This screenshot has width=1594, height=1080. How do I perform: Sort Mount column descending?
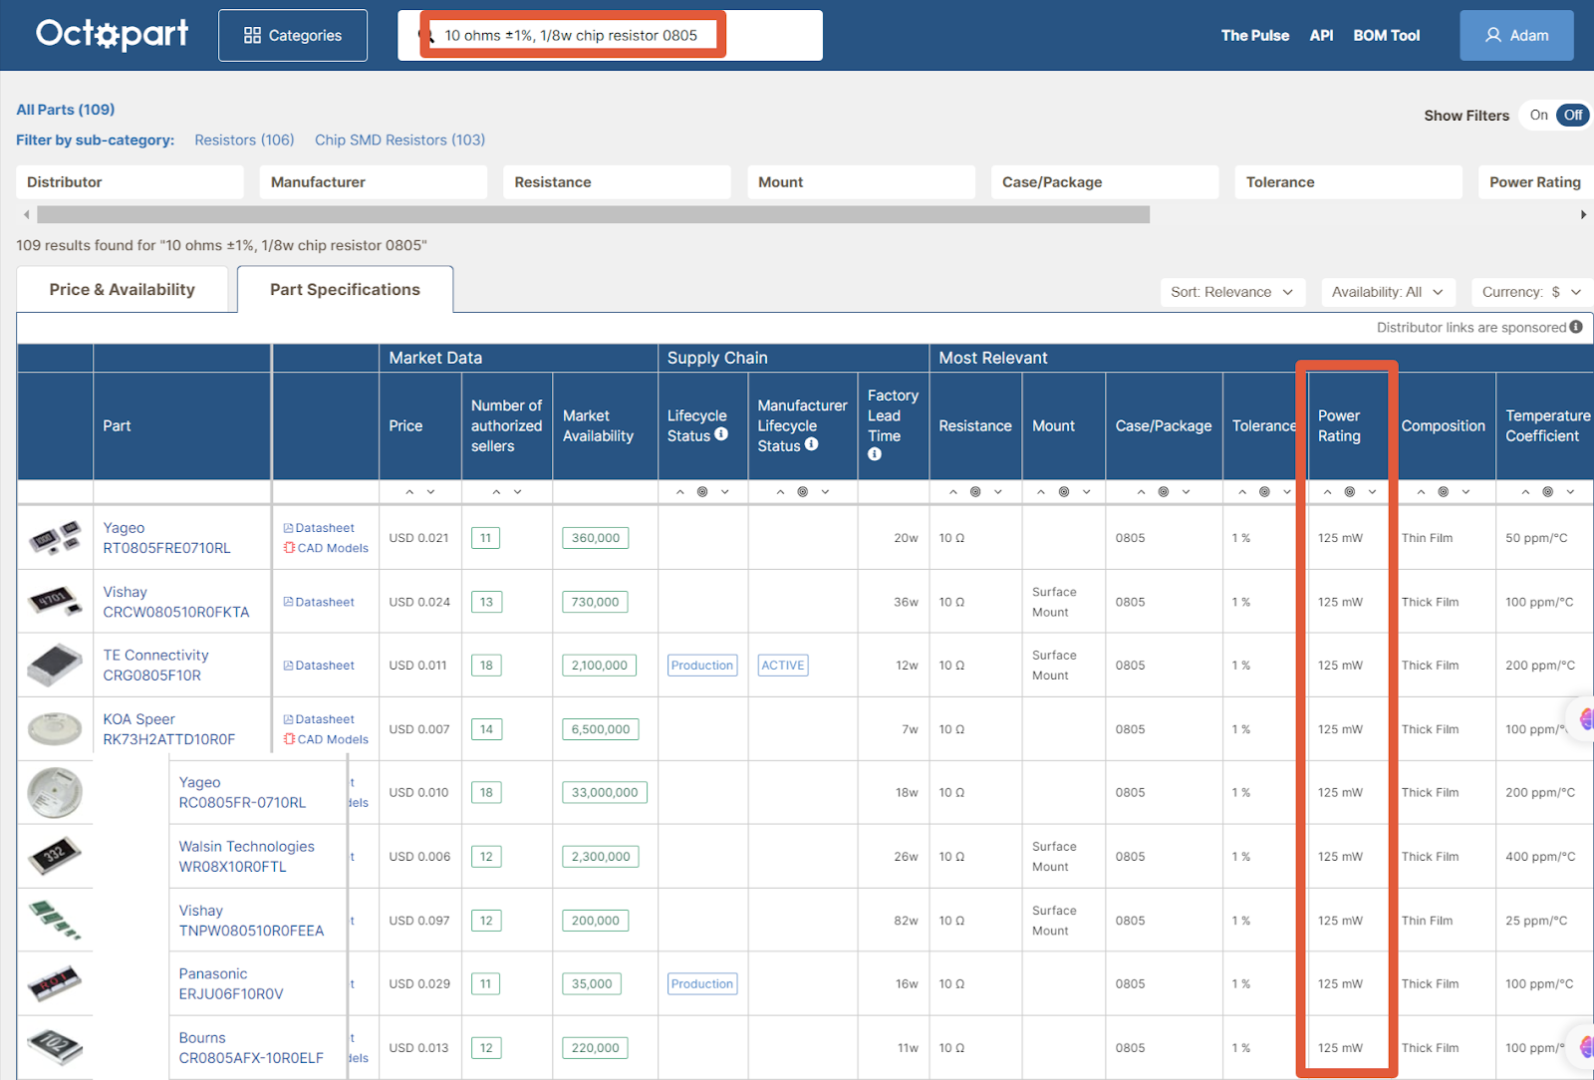(x=1086, y=492)
